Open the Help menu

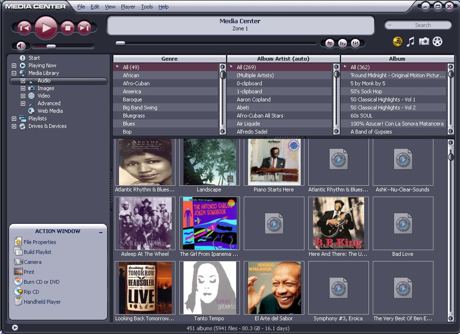pyautogui.click(x=164, y=7)
